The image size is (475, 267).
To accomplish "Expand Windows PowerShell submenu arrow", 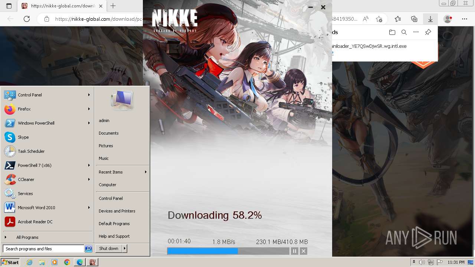I will coord(89,123).
